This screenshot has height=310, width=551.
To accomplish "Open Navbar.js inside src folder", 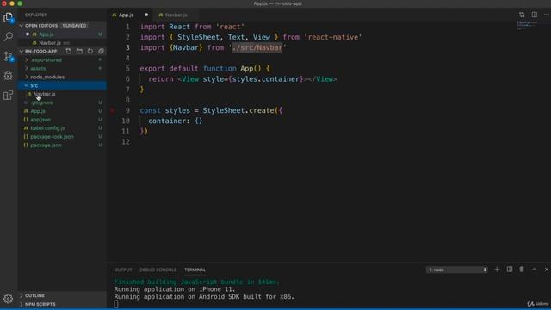I will pyautogui.click(x=44, y=94).
